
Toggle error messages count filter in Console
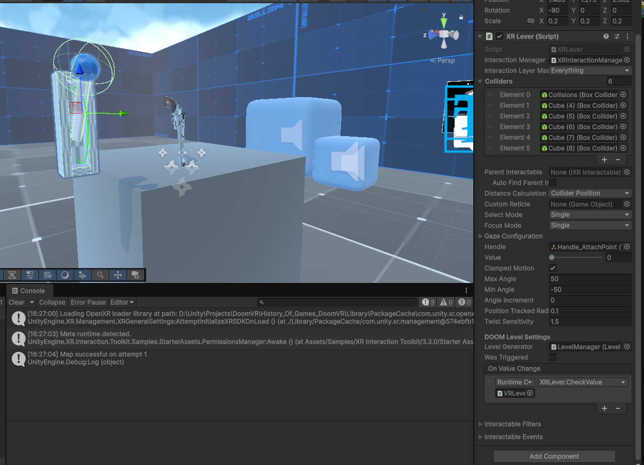464,302
